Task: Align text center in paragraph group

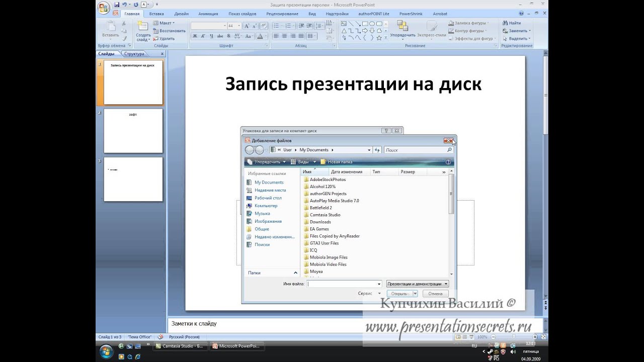Action: click(x=285, y=36)
